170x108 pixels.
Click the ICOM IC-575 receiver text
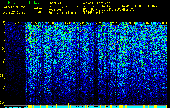pyautogui.click(x=108, y=9)
